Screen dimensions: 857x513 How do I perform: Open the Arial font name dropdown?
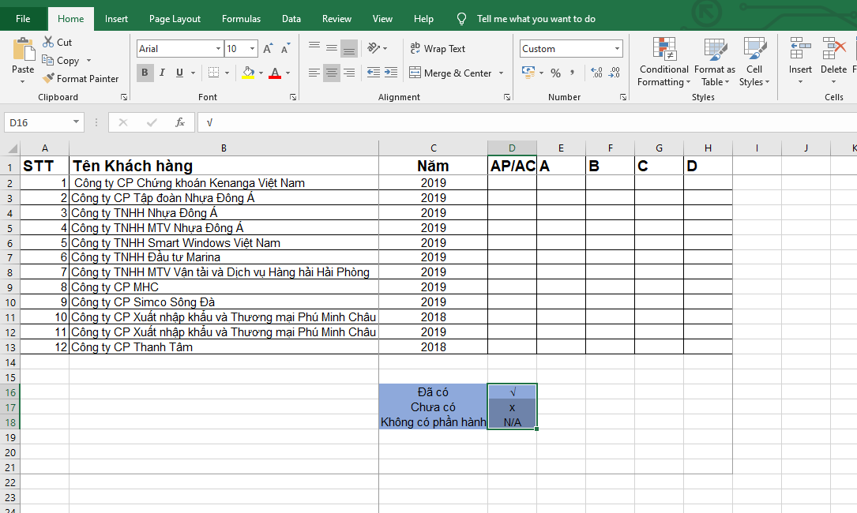click(x=219, y=49)
